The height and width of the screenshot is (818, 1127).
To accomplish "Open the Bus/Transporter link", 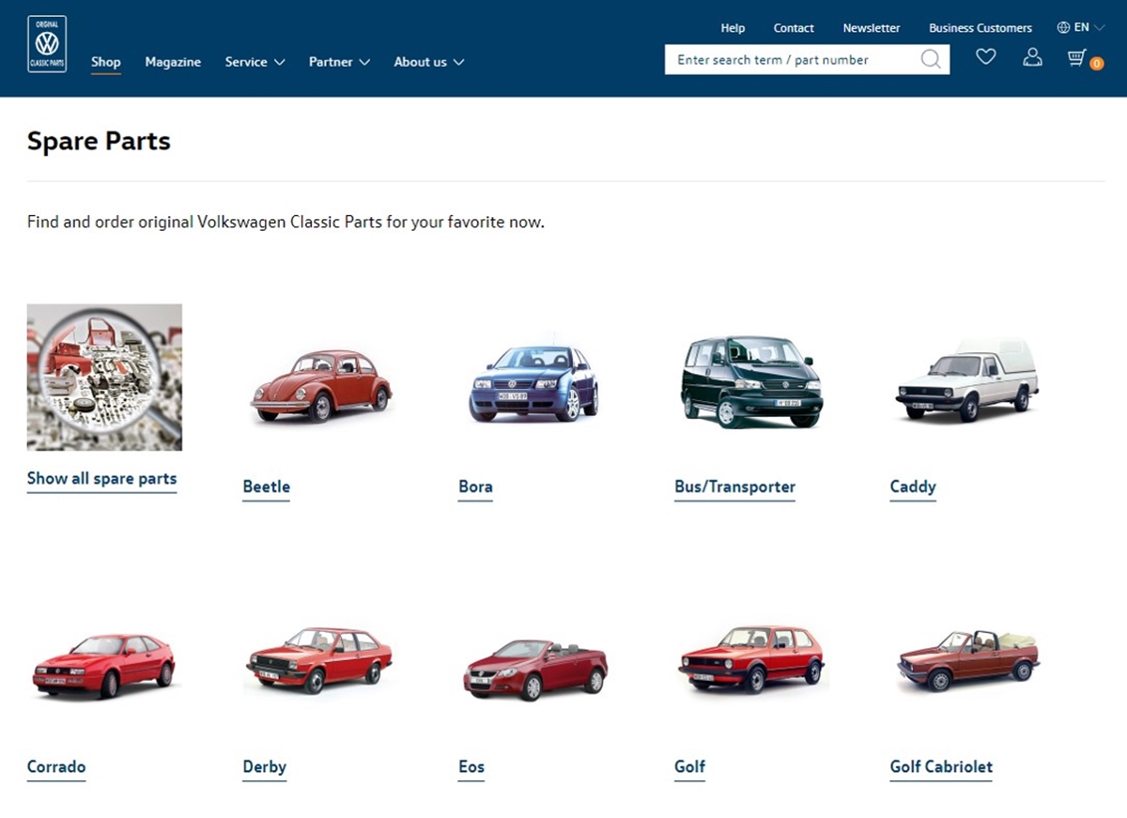I will (x=734, y=486).
